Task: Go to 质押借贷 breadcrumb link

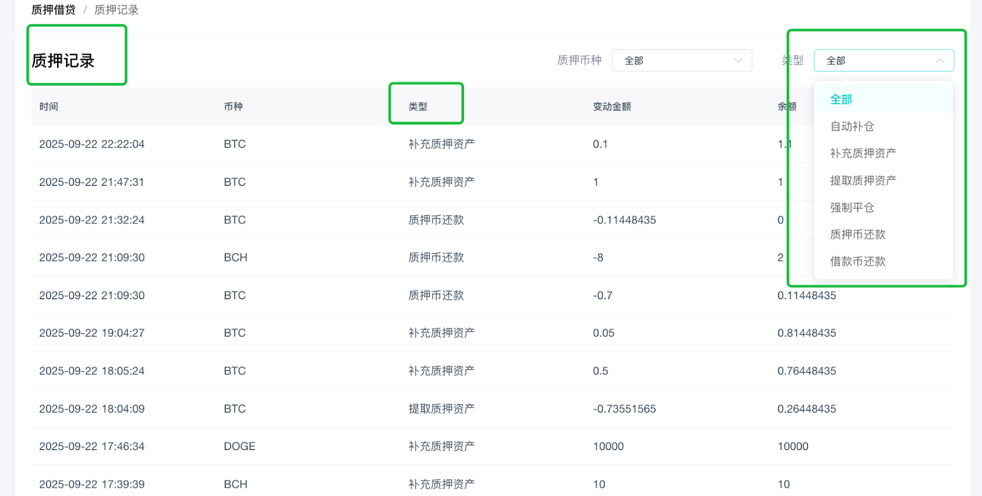Action: click(53, 10)
